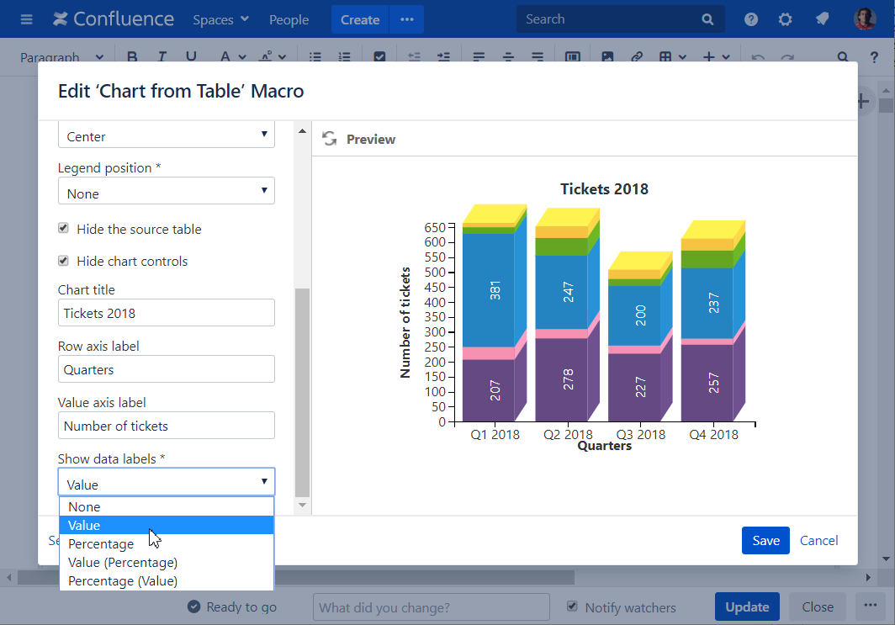The height and width of the screenshot is (625, 895).
Task: Click the macro panel vertical scrollbar
Action: (x=302, y=391)
